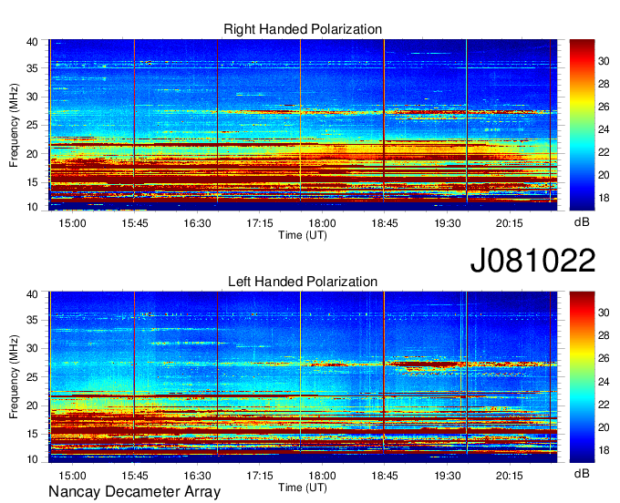The width and height of the screenshot is (620, 503).
Task: Click the Right Handed plot's color scale bar
Action: pyautogui.click(x=582, y=125)
